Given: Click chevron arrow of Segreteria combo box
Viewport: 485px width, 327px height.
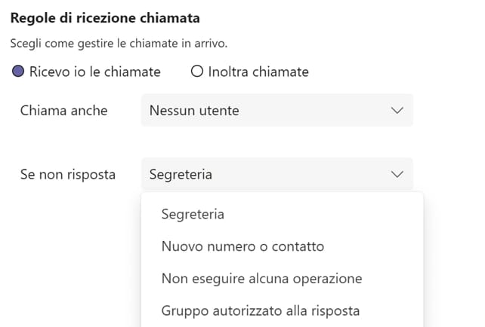Looking at the screenshot, I should tap(397, 175).
